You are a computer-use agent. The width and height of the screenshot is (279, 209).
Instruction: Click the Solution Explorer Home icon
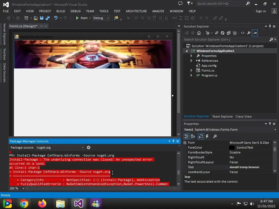(199, 33)
